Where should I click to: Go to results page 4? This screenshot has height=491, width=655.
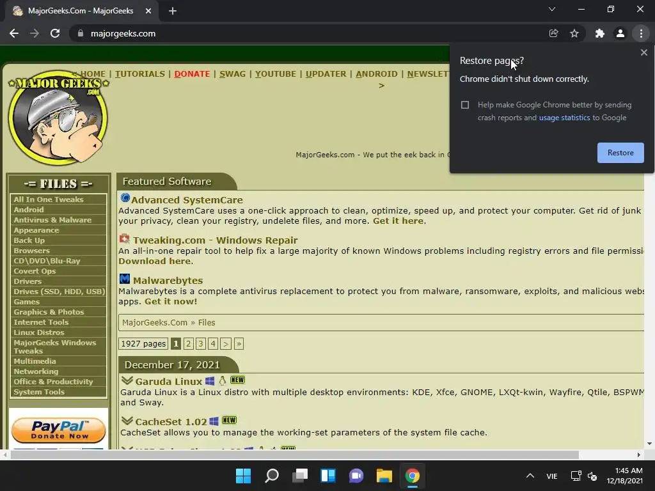(x=213, y=343)
